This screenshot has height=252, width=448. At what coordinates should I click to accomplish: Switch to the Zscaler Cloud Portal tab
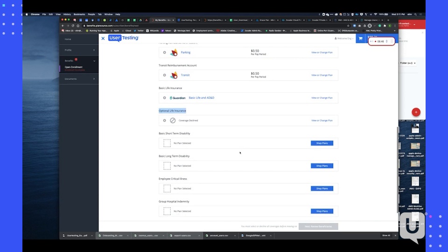click(x=293, y=20)
